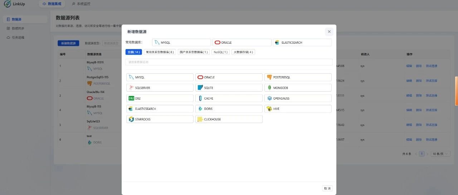Switch to the 常用关系型数据库(8) tab
The height and width of the screenshot is (195, 458).
(x=160, y=52)
